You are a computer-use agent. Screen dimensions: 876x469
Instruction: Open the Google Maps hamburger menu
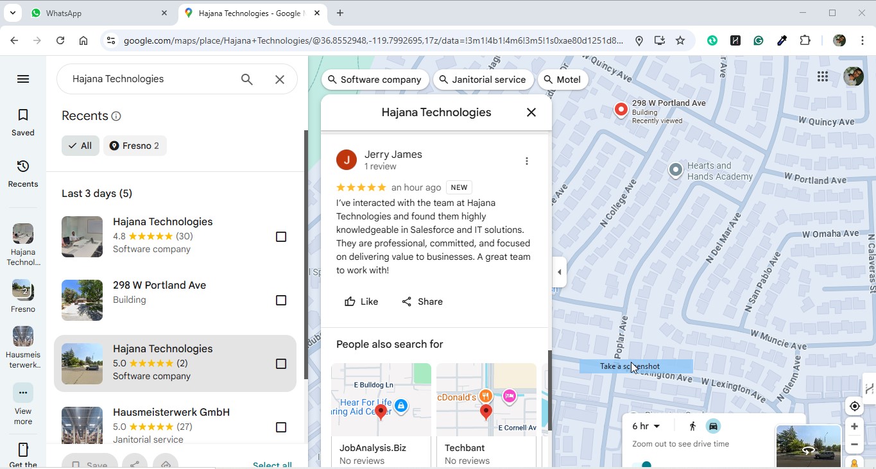pyautogui.click(x=23, y=79)
